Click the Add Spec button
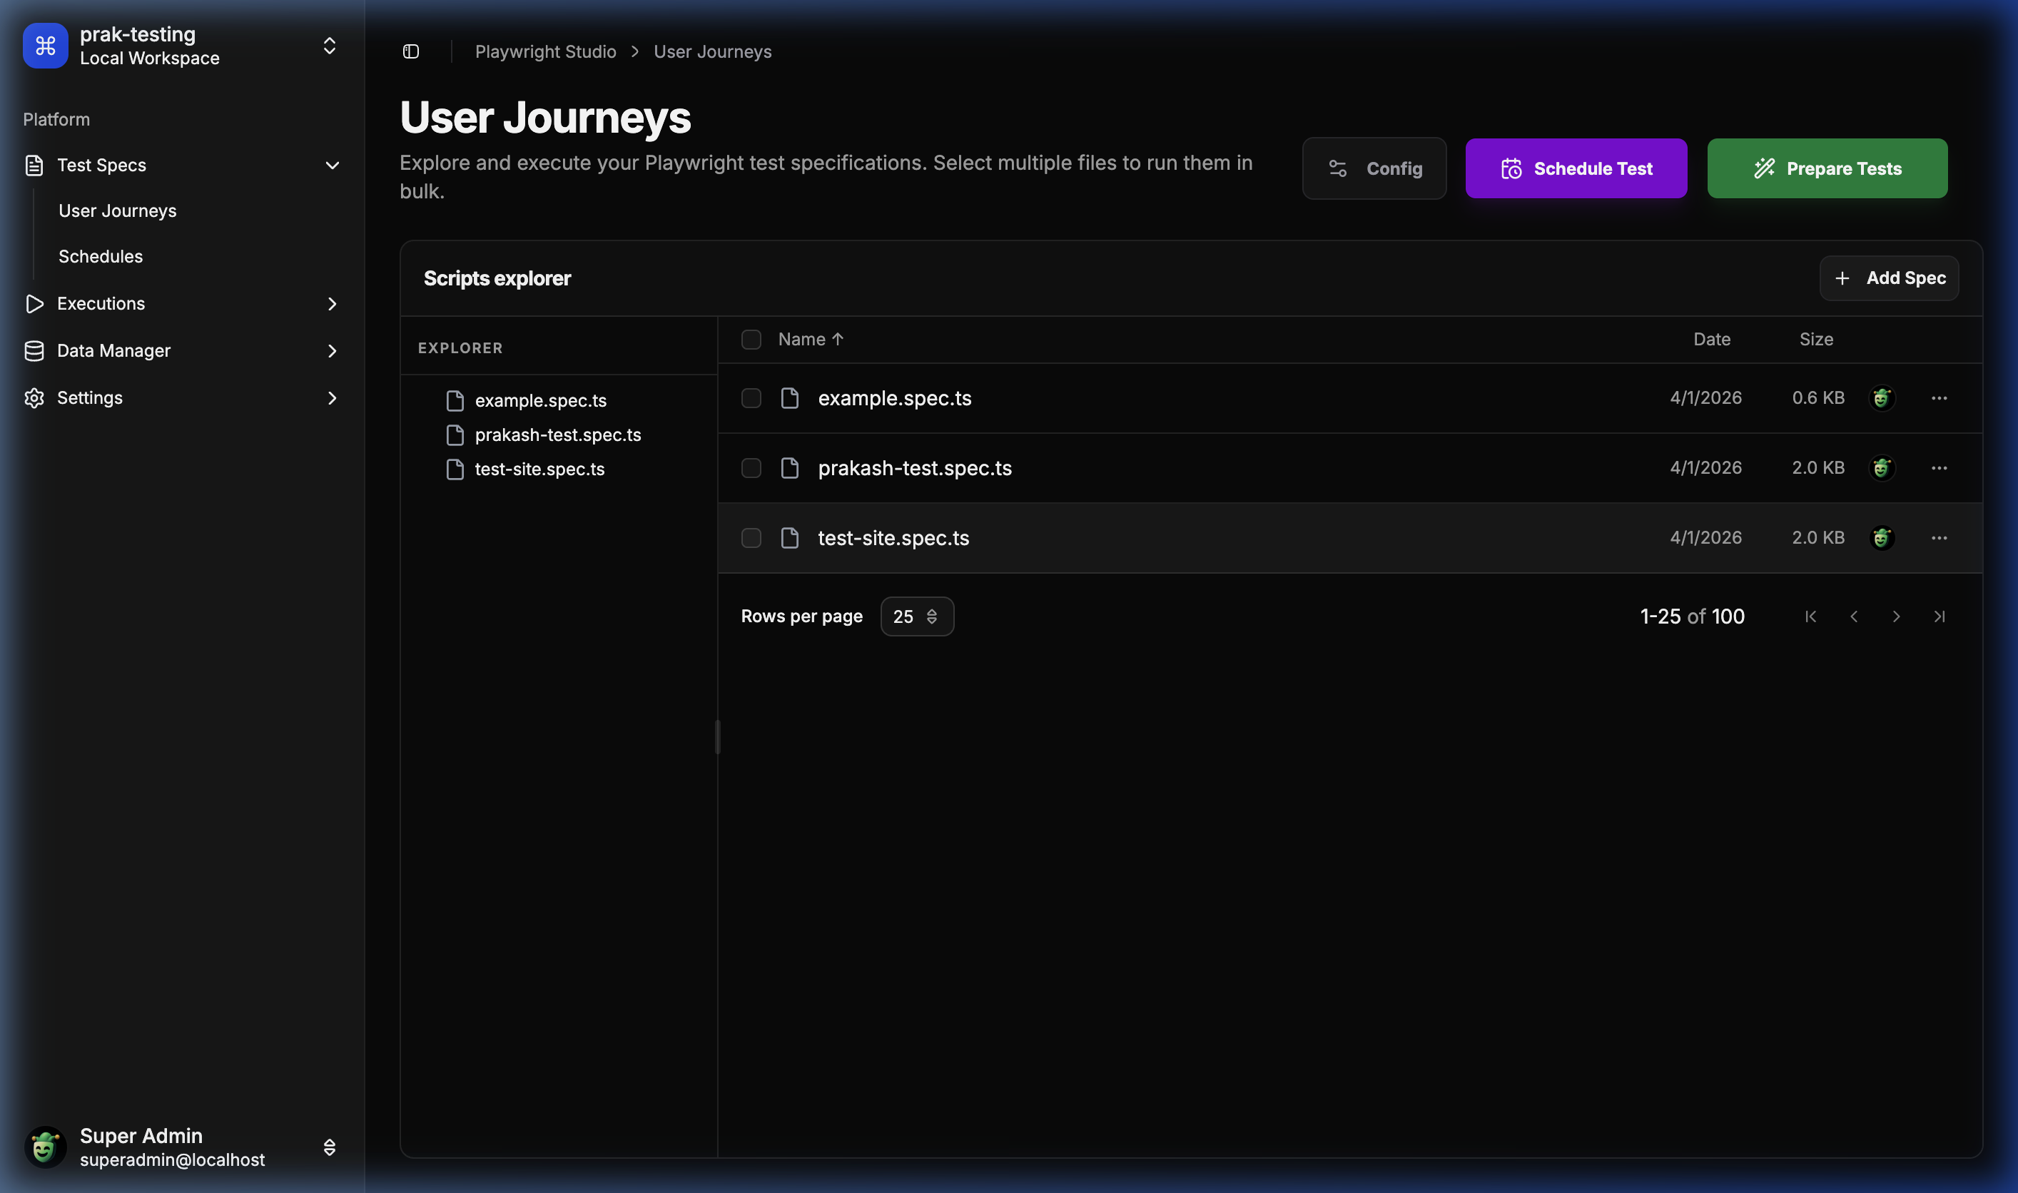This screenshot has width=2018, height=1193. 1889,278
